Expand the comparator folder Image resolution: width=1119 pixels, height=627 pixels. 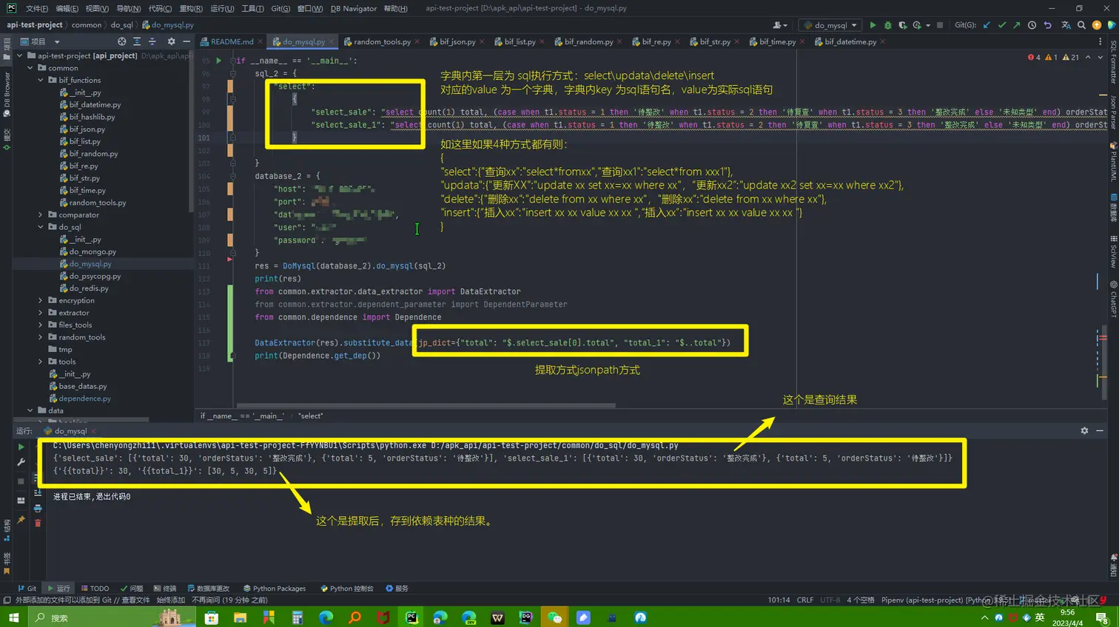(41, 215)
